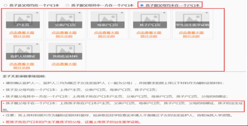This screenshot has height=126, width=248.
Task: Click 照片示例 under 监护人结婚证
Action: point(22,68)
